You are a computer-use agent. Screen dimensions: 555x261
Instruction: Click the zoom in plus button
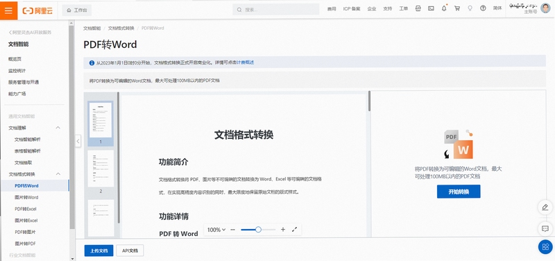coord(283,230)
